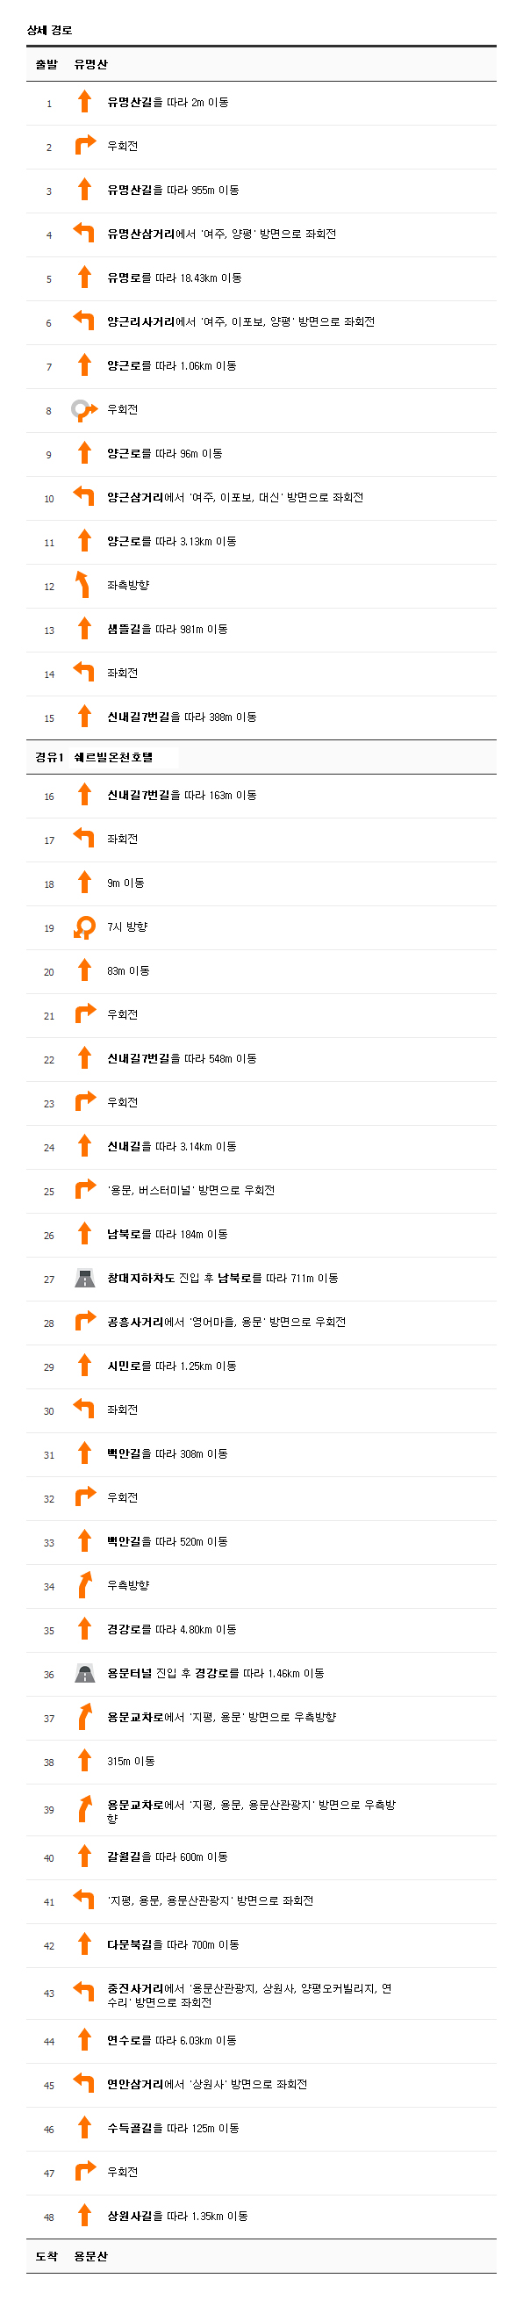This screenshot has width=523, height=2300.
Task: Click the 좌측방향 arrow icon at step 12
Action: tap(83, 586)
